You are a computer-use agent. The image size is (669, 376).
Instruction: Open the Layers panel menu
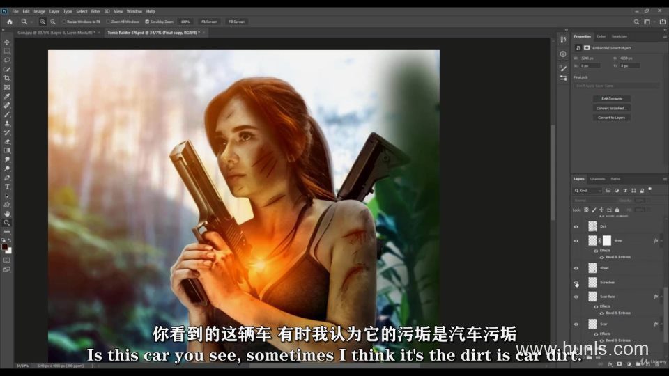665,179
